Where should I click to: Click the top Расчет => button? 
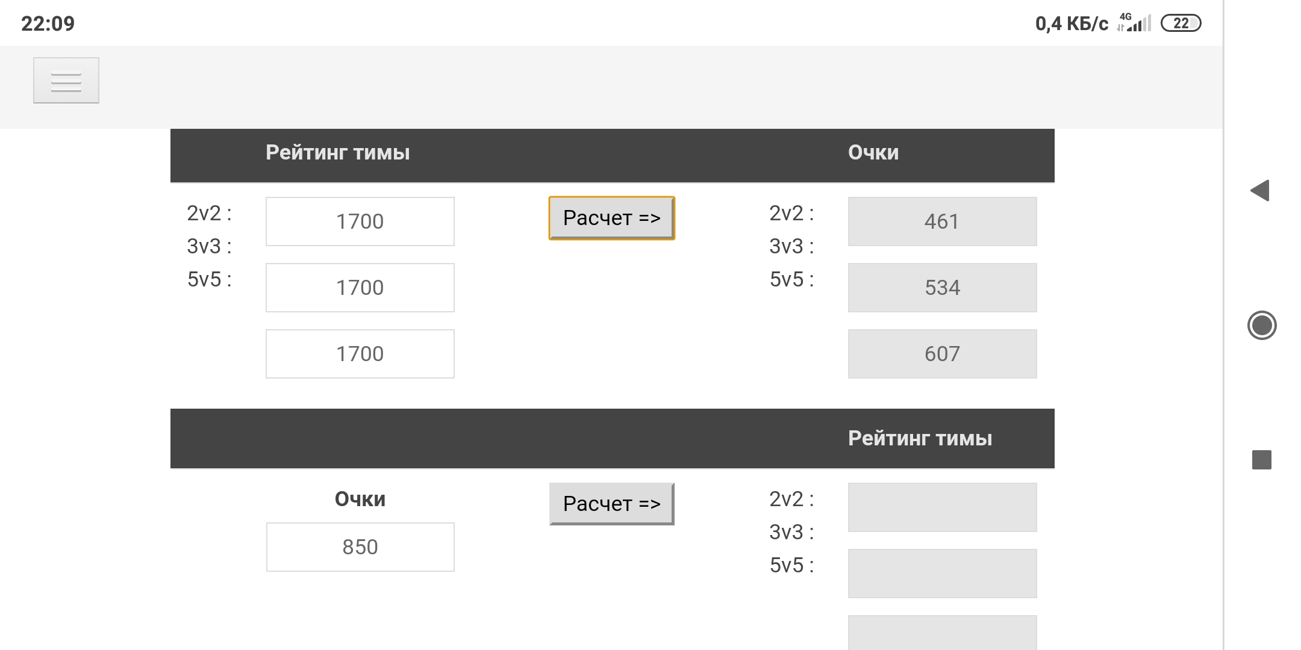[611, 218]
